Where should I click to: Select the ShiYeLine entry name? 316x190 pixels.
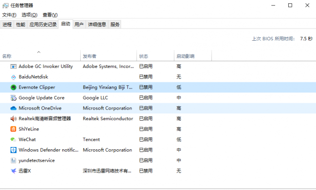[x=29, y=129]
